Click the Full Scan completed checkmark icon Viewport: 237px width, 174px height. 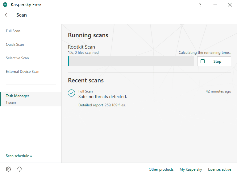tap(71, 93)
